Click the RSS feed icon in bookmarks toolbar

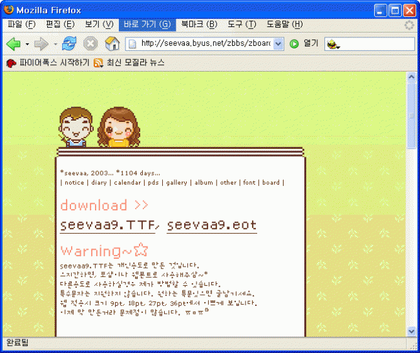point(98,63)
